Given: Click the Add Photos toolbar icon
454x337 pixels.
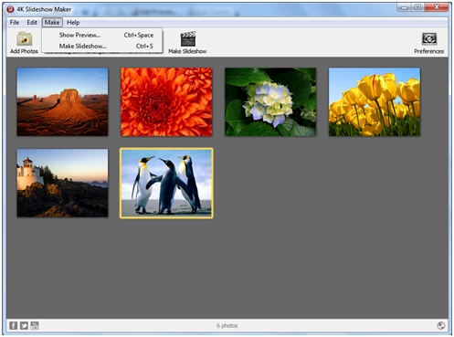Looking at the screenshot, I should coord(24,38).
